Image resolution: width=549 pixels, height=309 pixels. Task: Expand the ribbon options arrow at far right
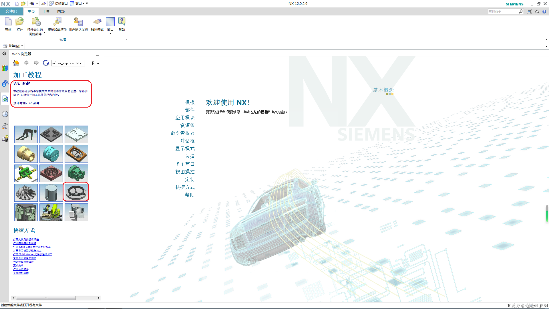546,39
